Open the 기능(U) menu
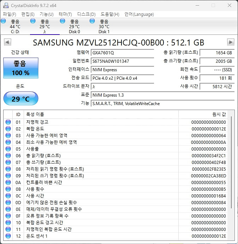The image size is (238, 244). (47, 14)
